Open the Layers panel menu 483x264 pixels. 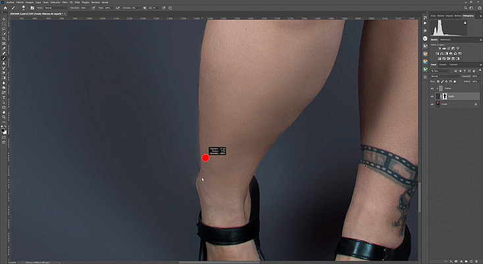tap(480, 65)
